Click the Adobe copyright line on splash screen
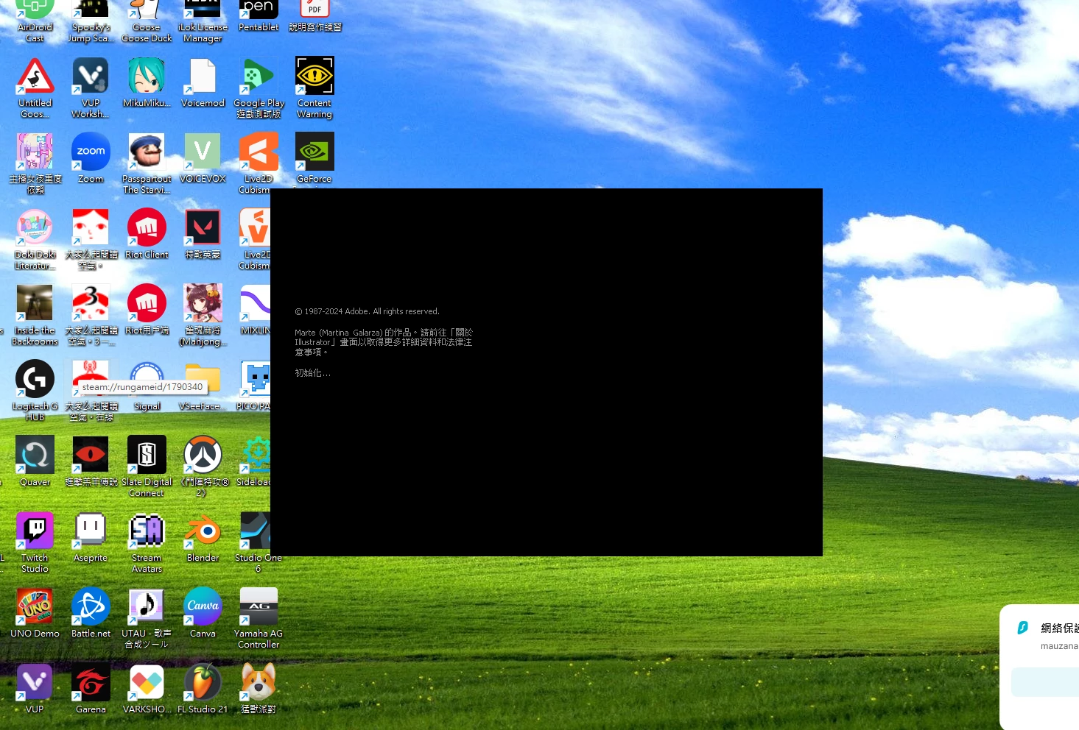1079x730 pixels. click(367, 311)
